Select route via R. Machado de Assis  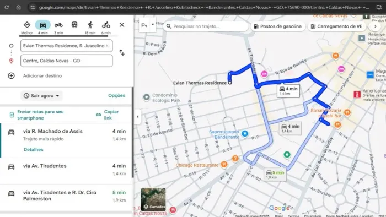(x=67, y=140)
